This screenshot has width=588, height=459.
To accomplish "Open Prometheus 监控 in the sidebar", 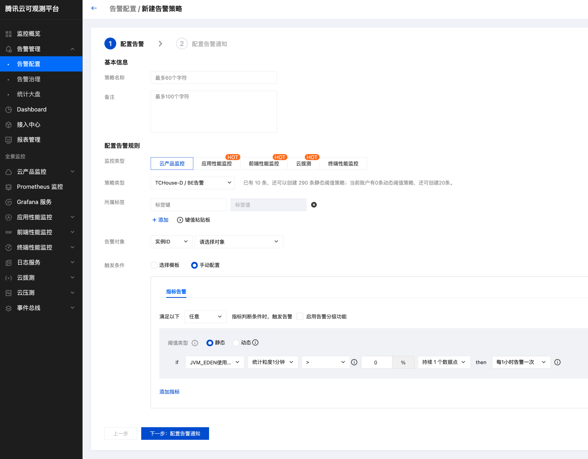I will [x=39, y=187].
